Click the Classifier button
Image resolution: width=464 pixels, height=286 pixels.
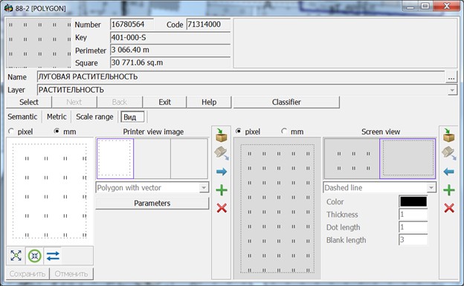tap(286, 103)
